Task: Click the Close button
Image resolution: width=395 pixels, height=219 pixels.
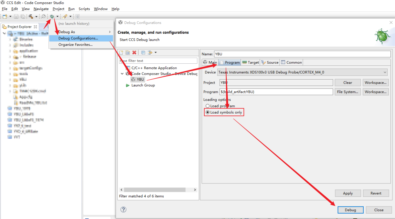Action: pos(379,210)
